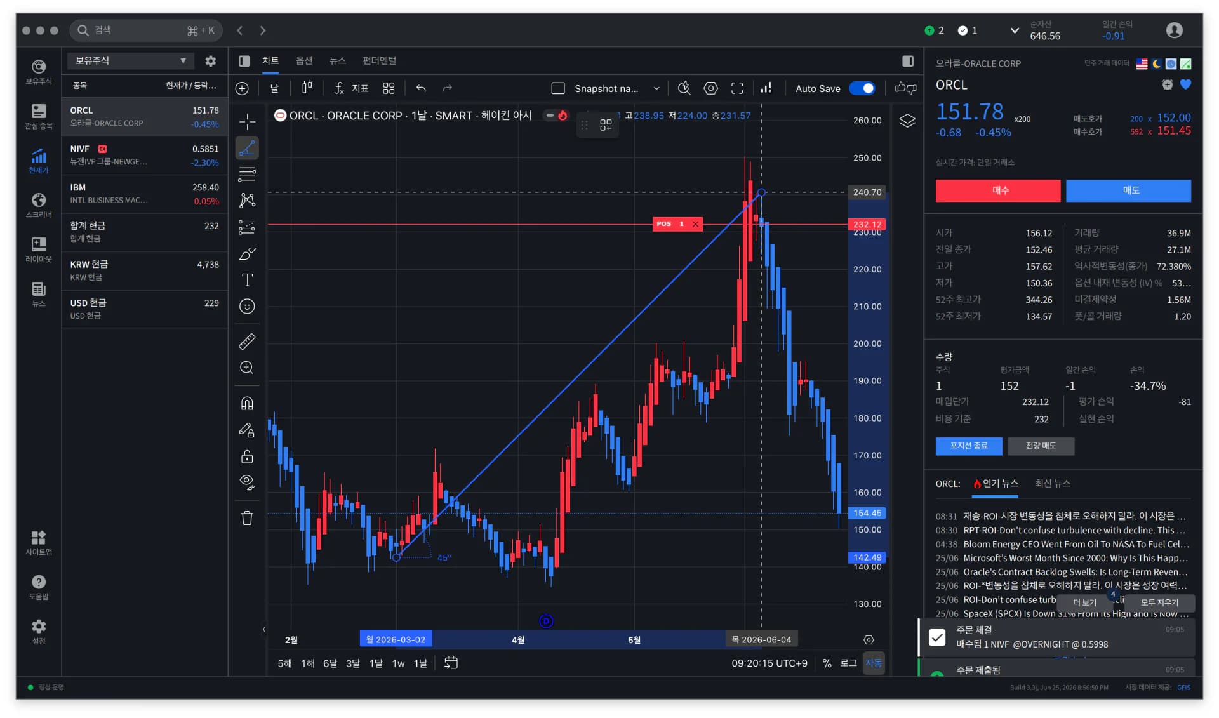The width and height of the screenshot is (1219, 718).
Task: Open the chart layout selector square
Action: click(x=558, y=88)
